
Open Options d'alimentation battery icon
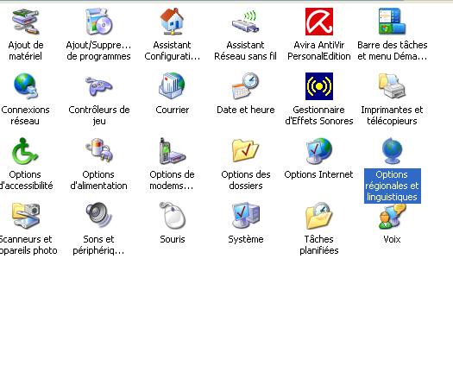point(99,151)
